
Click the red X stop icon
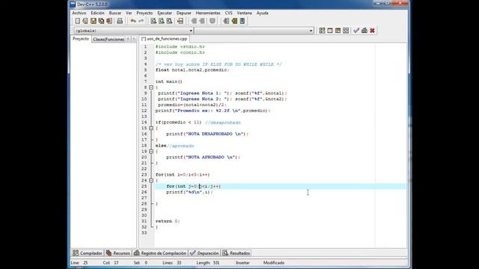click(372, 31)
